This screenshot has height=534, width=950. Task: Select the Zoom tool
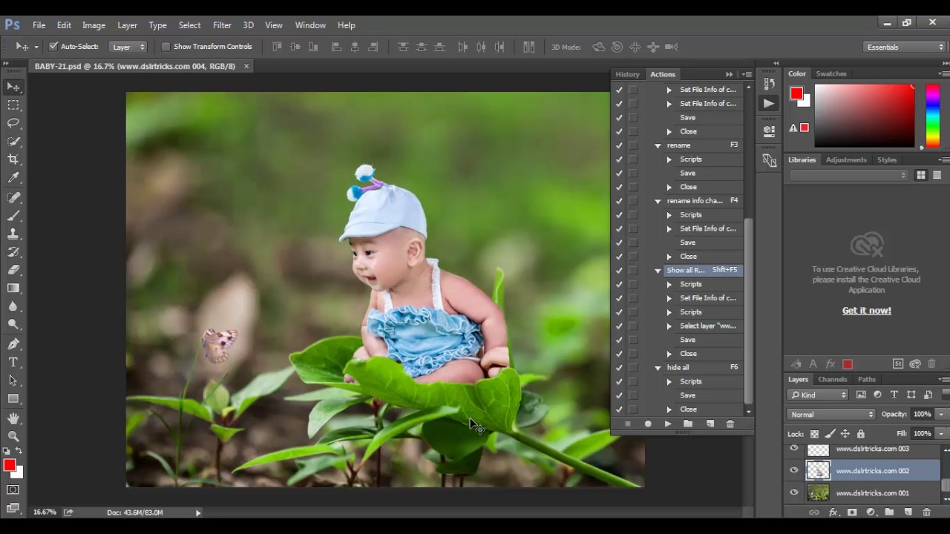click(13, 437)
